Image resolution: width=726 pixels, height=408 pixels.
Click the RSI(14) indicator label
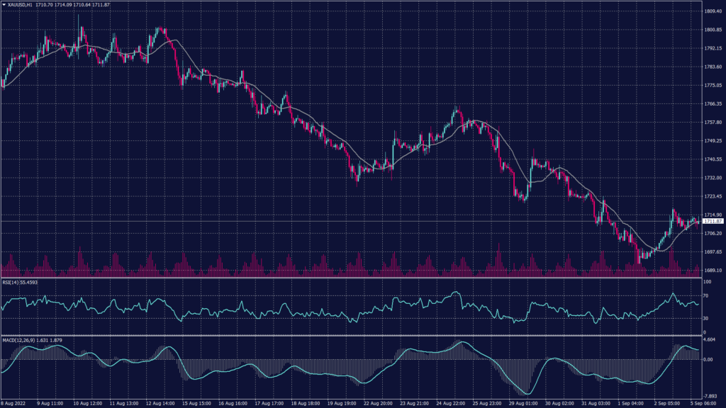[x=12, y=282]
